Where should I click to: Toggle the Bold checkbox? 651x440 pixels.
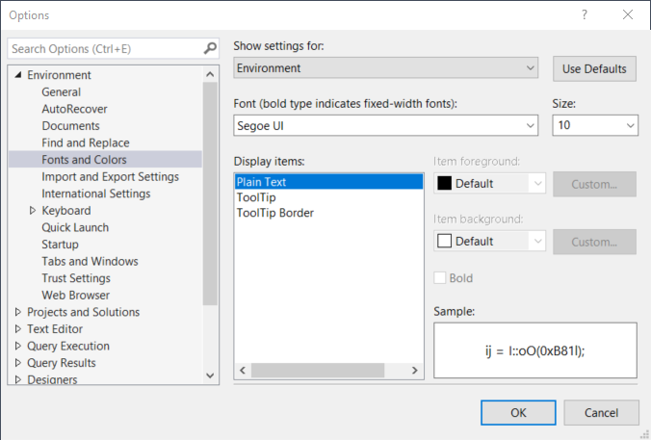point(440,277)
